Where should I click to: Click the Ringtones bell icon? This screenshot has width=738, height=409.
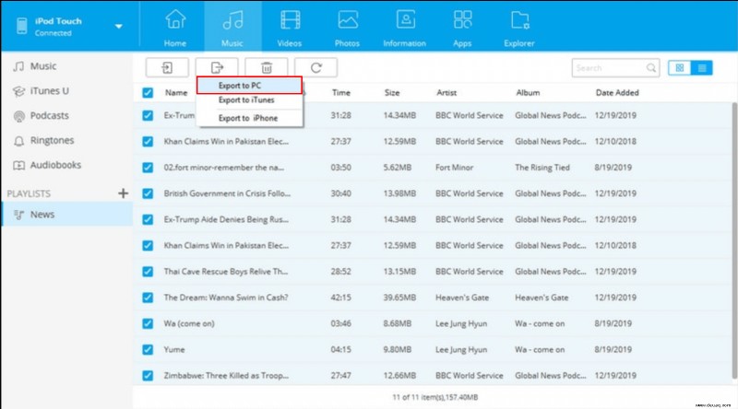click(x=18, y=141)
